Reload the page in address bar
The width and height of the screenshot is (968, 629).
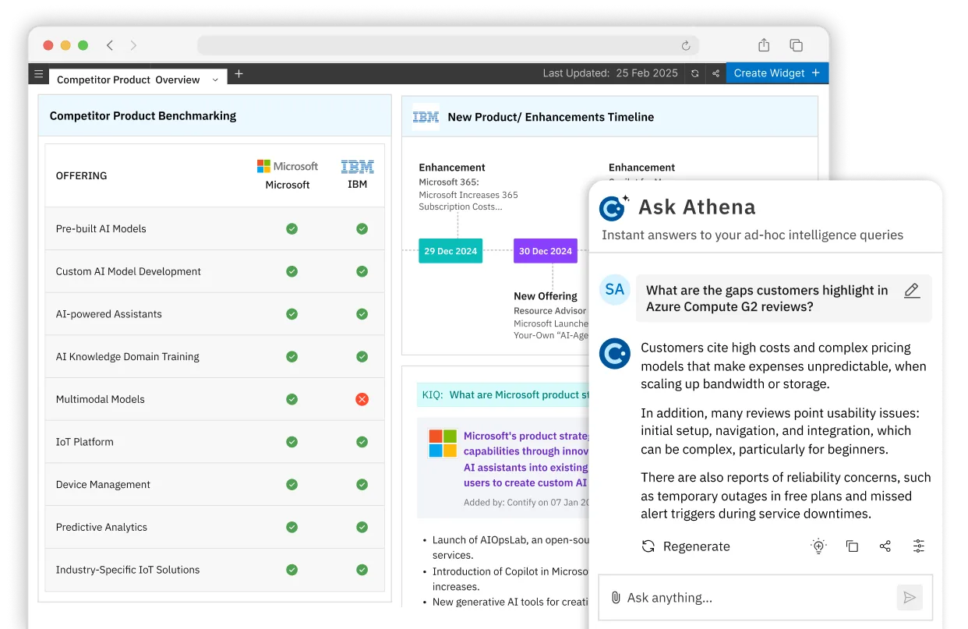(686, 45)
